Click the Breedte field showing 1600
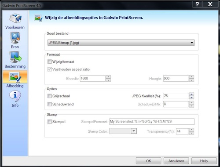The image size is (220, 167). click(93, 78)
